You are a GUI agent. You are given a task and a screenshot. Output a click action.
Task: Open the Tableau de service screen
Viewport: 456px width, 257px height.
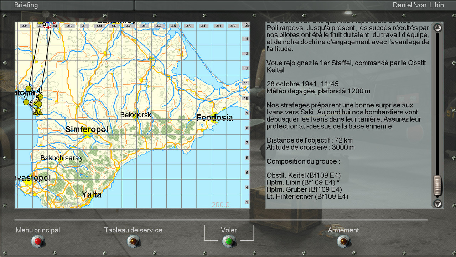tap(133, 242)
